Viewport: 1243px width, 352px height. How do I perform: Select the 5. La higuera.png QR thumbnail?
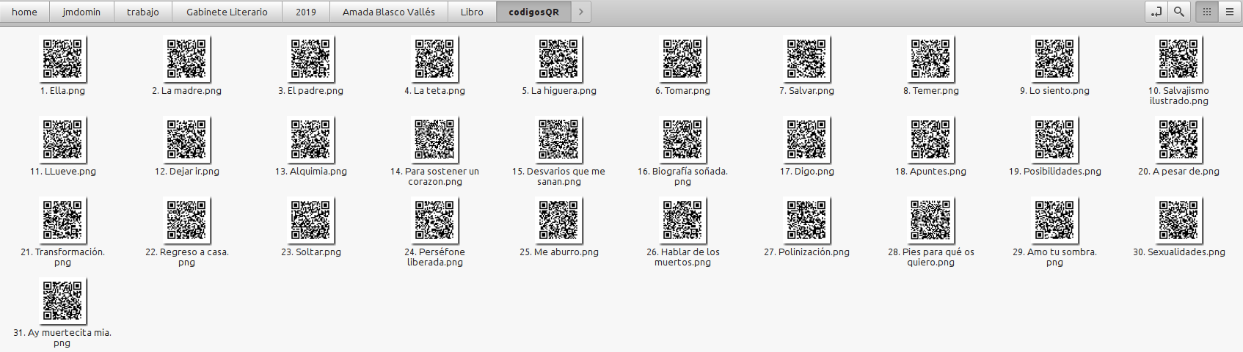coord(558,59)
